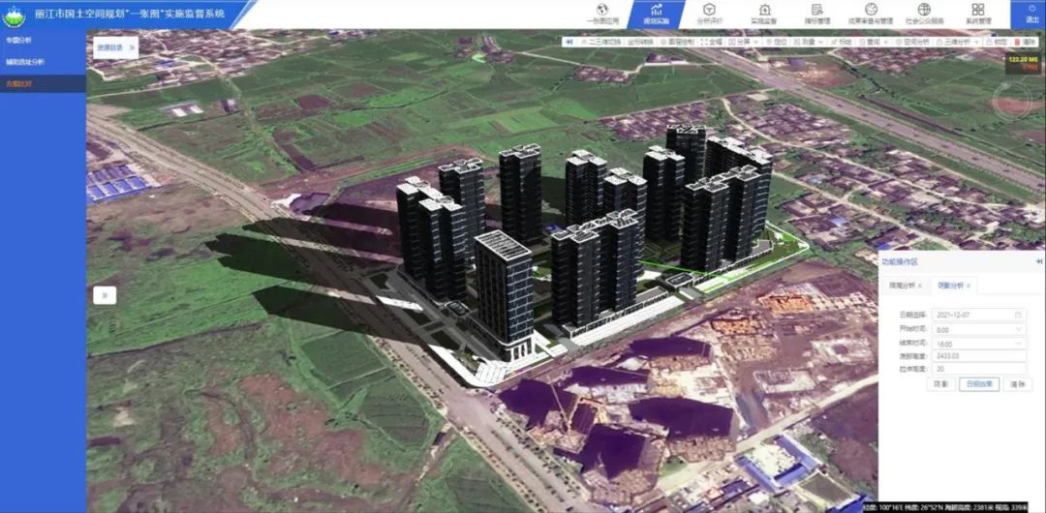
Task: Click the navigation compass on the map
Action: [x=1012, y=100]
